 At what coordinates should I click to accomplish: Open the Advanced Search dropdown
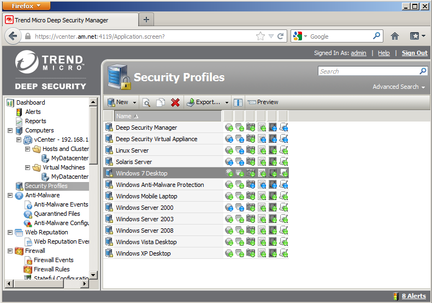[398, 87]
